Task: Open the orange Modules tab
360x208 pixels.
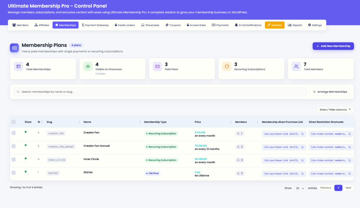Action: pyautogui.click(x=275, y=25)
